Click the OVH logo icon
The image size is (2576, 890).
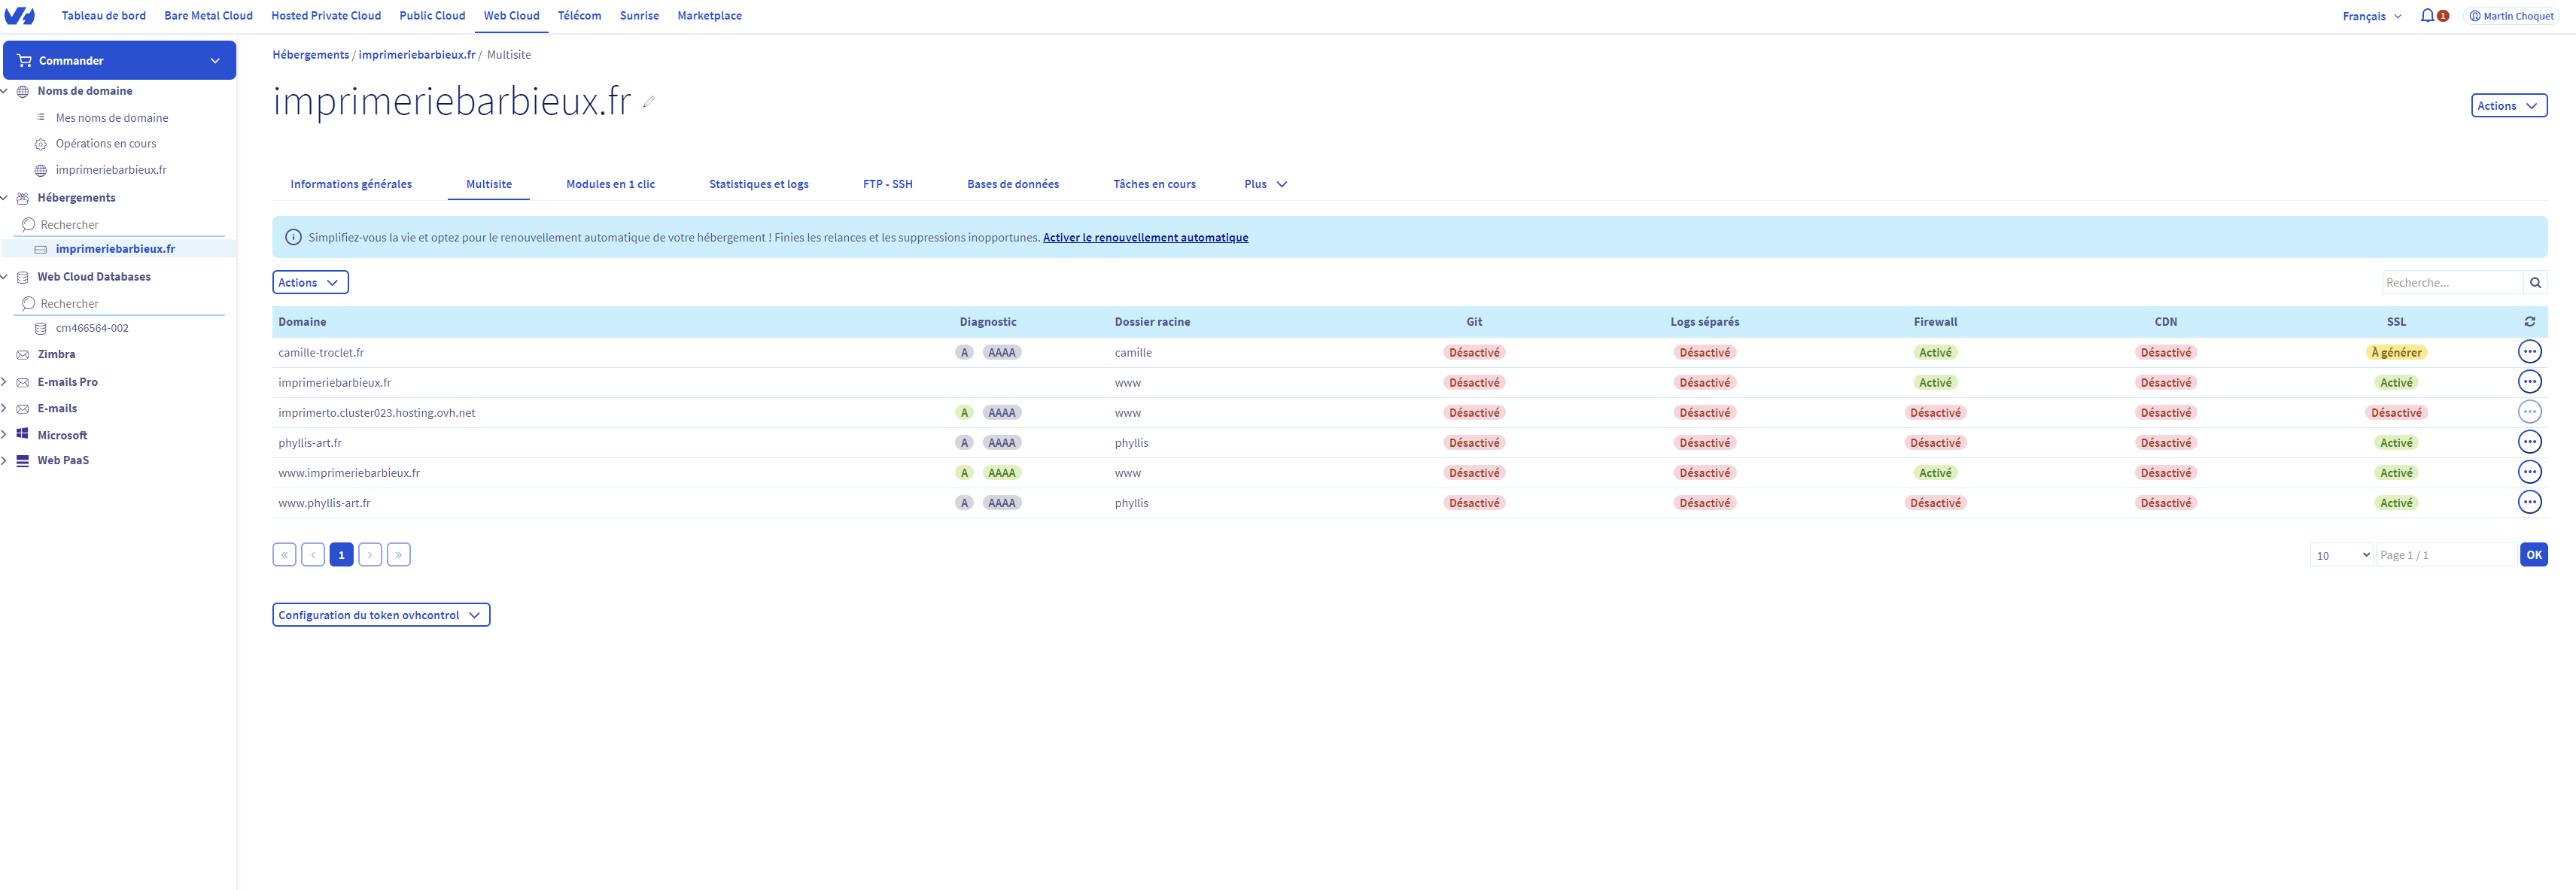tap(19, 15)
